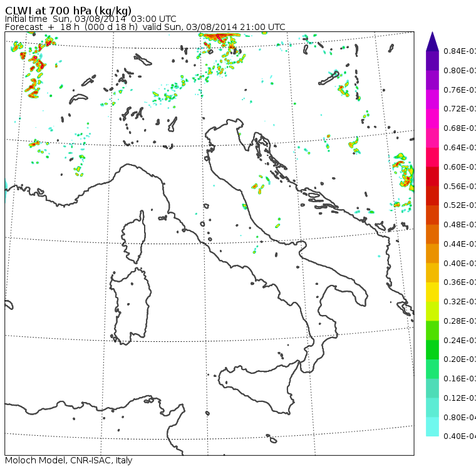Click the 0.84E legend label
The height and width of the screenshot is (469, 476).
pos(460,51)
